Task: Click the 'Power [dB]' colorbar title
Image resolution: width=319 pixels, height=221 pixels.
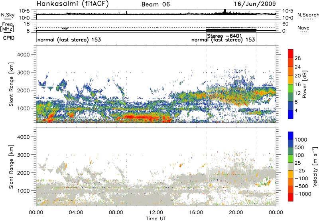Action: [305, 84]
